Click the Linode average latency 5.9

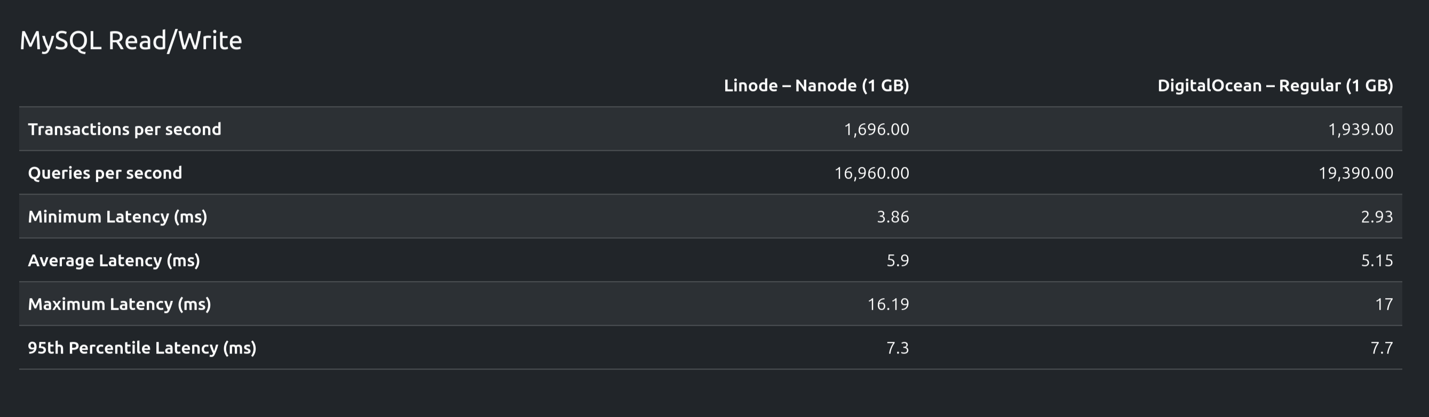tap(898, 260)
